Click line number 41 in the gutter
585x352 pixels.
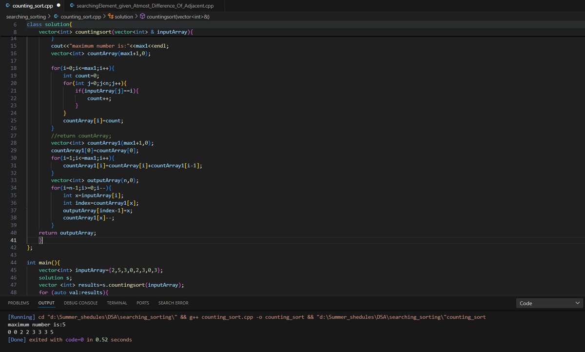[14, 240]
